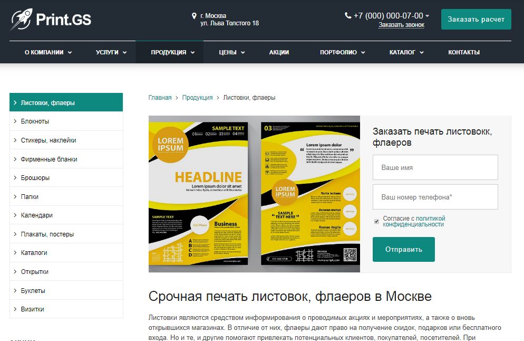Image resolution: width=524 pixels, height=341 pixels.
Task: Expand the Каталог menu arrow
Action: (x=422, y=53)
